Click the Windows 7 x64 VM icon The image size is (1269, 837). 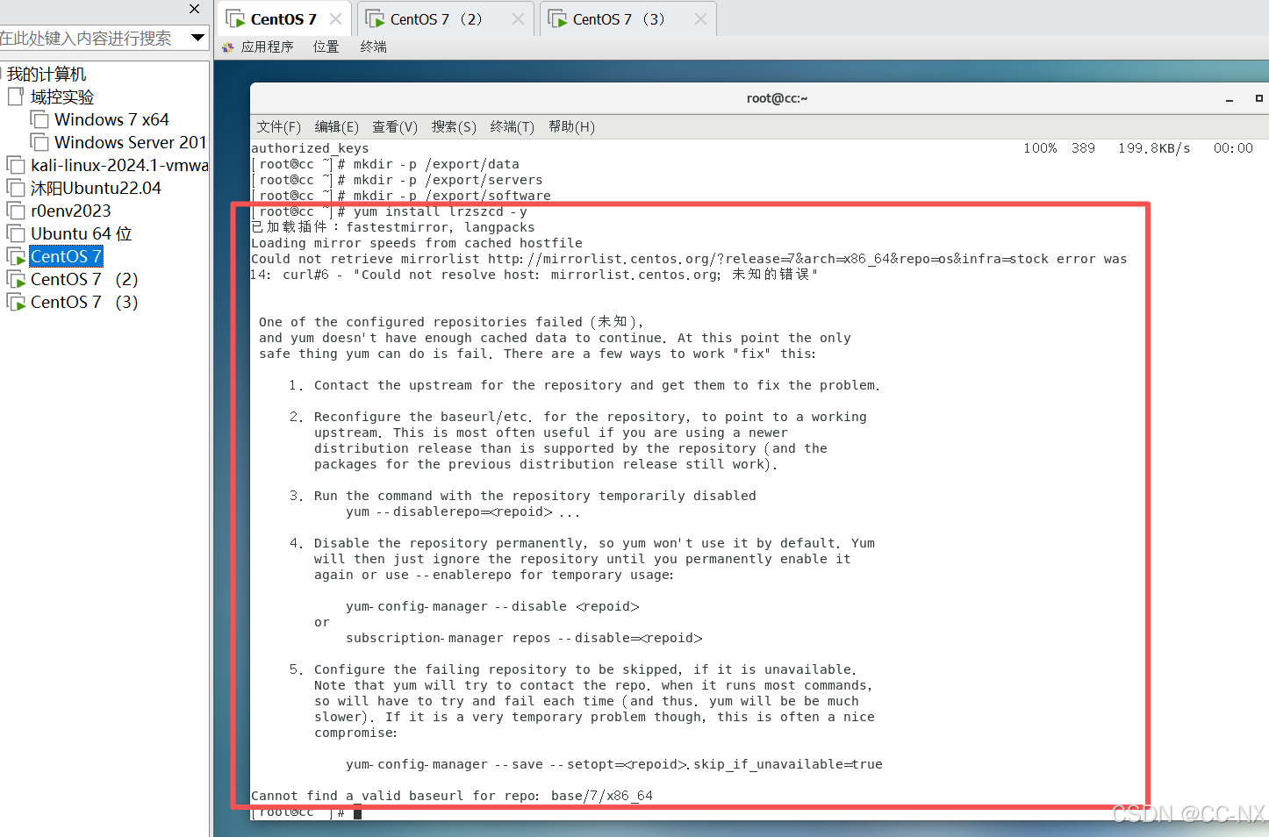coord(39,119)
